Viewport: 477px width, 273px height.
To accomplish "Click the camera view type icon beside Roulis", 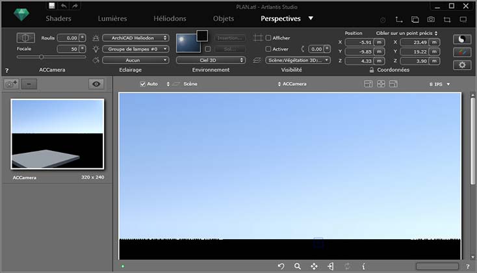I will [25, 38].
